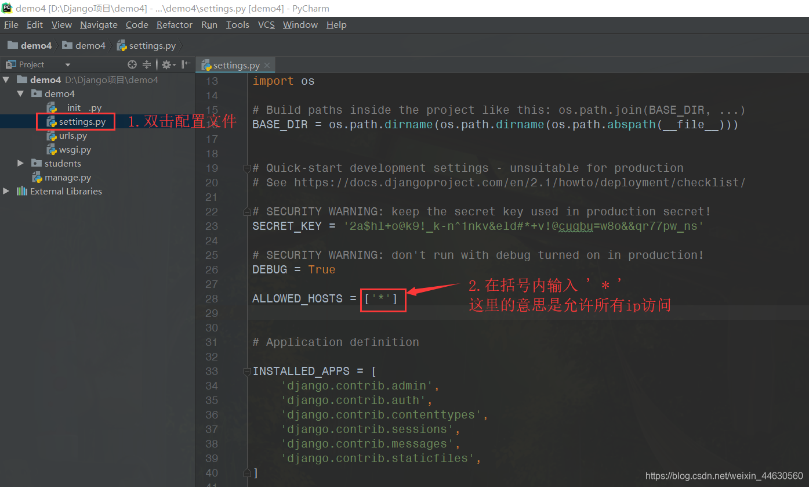Open the View menu

(61, 24)
